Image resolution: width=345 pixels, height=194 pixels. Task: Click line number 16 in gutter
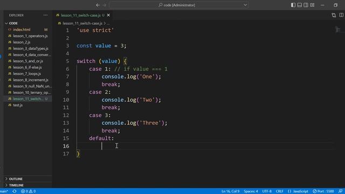pos(66,146)
